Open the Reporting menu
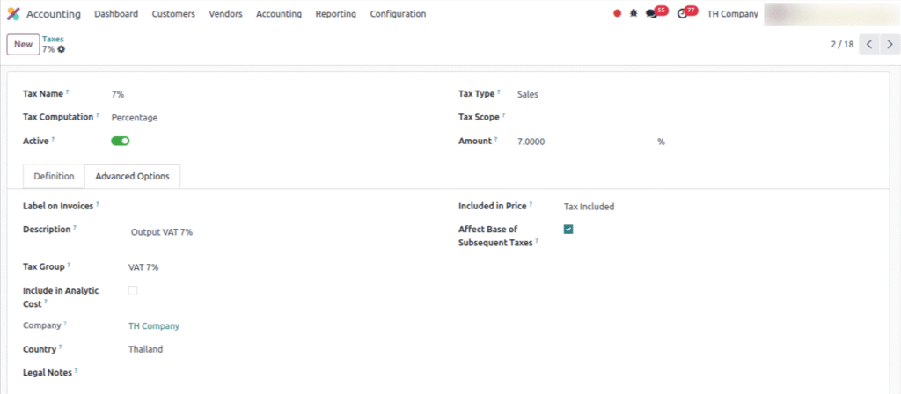Viewport: 901px width, 394px height. pos(335,14)
